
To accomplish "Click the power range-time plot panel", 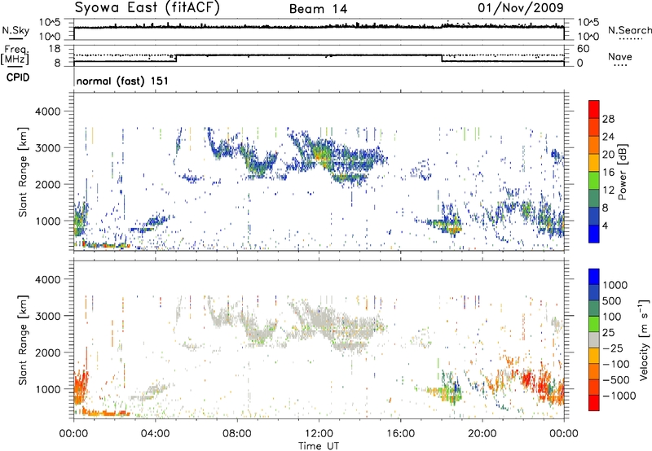I will tap(319, 171).
